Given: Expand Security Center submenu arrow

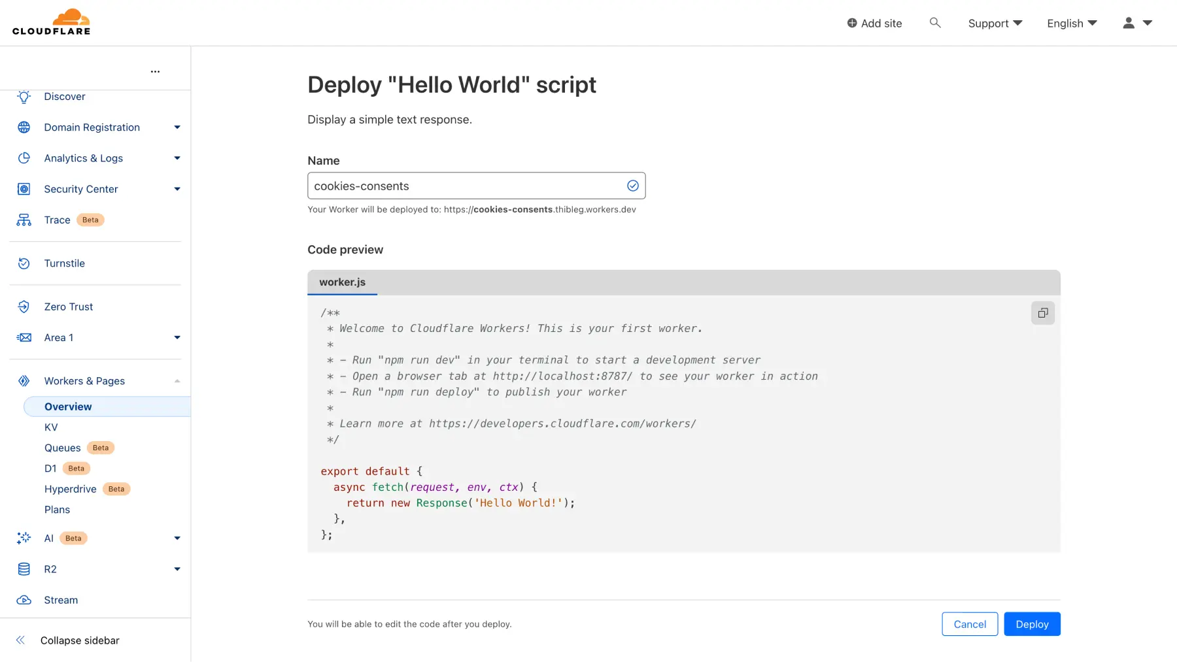Looking at the screenshot, I should point(177,189).
